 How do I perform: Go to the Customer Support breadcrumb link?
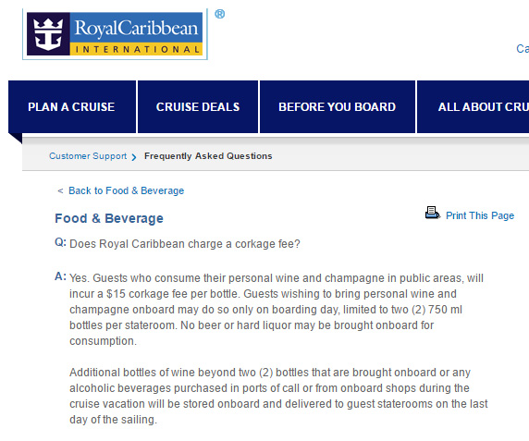coord(88,156)
